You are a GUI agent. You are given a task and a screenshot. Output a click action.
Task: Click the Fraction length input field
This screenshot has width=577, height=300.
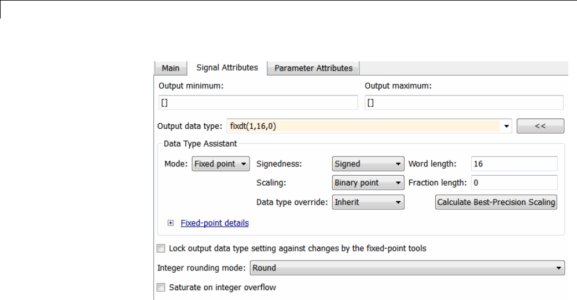click(514, 183)
